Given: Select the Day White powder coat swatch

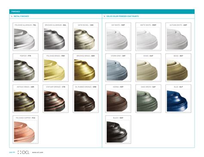Looking at the screenshot, I should 118,37.
